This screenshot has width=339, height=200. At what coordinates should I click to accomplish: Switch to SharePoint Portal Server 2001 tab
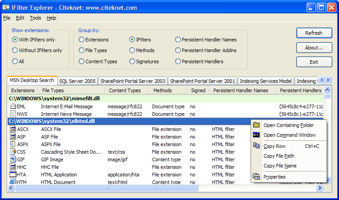point(203,81)
